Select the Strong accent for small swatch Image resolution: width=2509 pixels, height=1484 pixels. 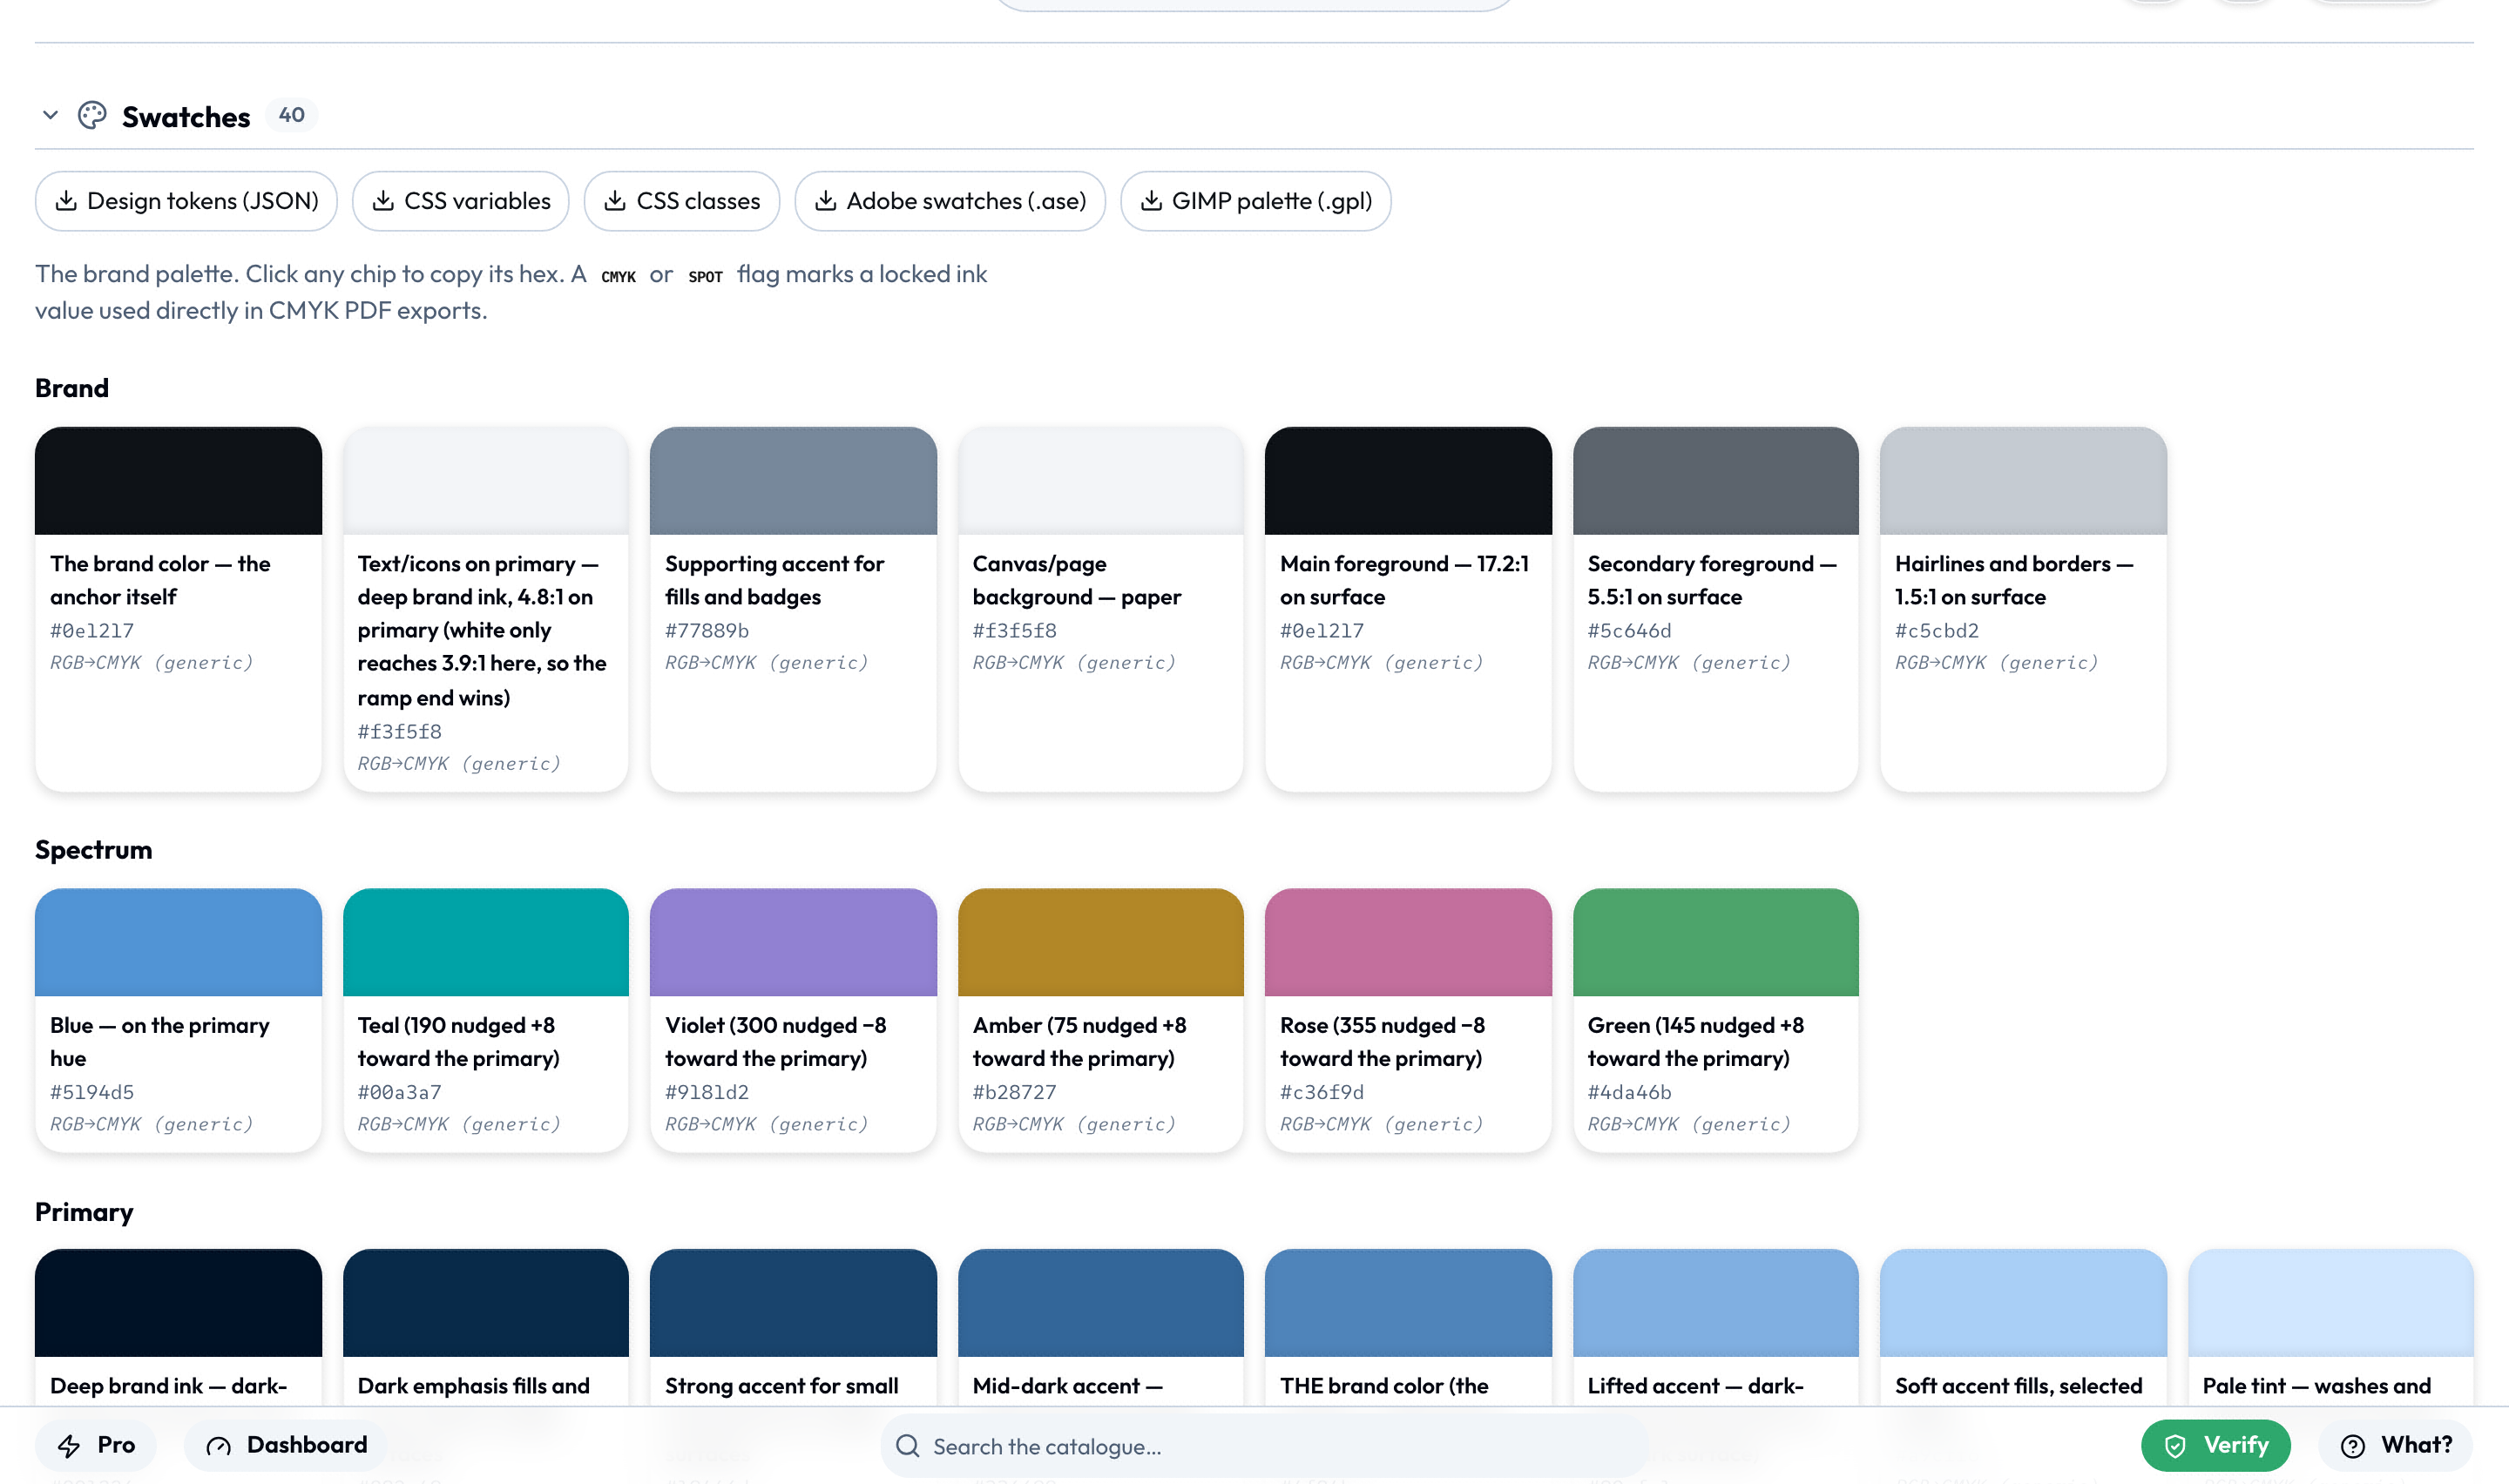tap(793, 1326)
